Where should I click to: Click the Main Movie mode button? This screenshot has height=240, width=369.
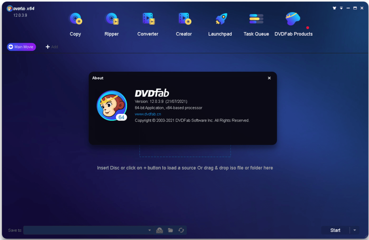pyautogui.click(x=21, y=47)
